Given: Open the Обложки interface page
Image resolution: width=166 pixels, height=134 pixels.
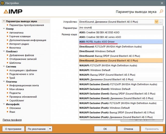Looking at the screenshot, I should tap(15, 108).
